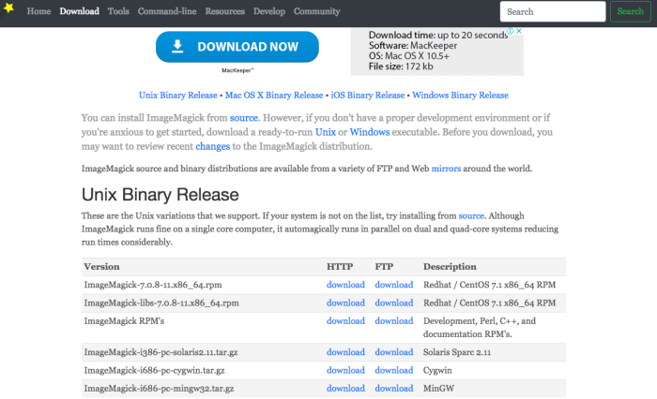Viewport: 657px width, 399px height.
Task: Click the 'Description' column header
Action: (x=450, y=266)
